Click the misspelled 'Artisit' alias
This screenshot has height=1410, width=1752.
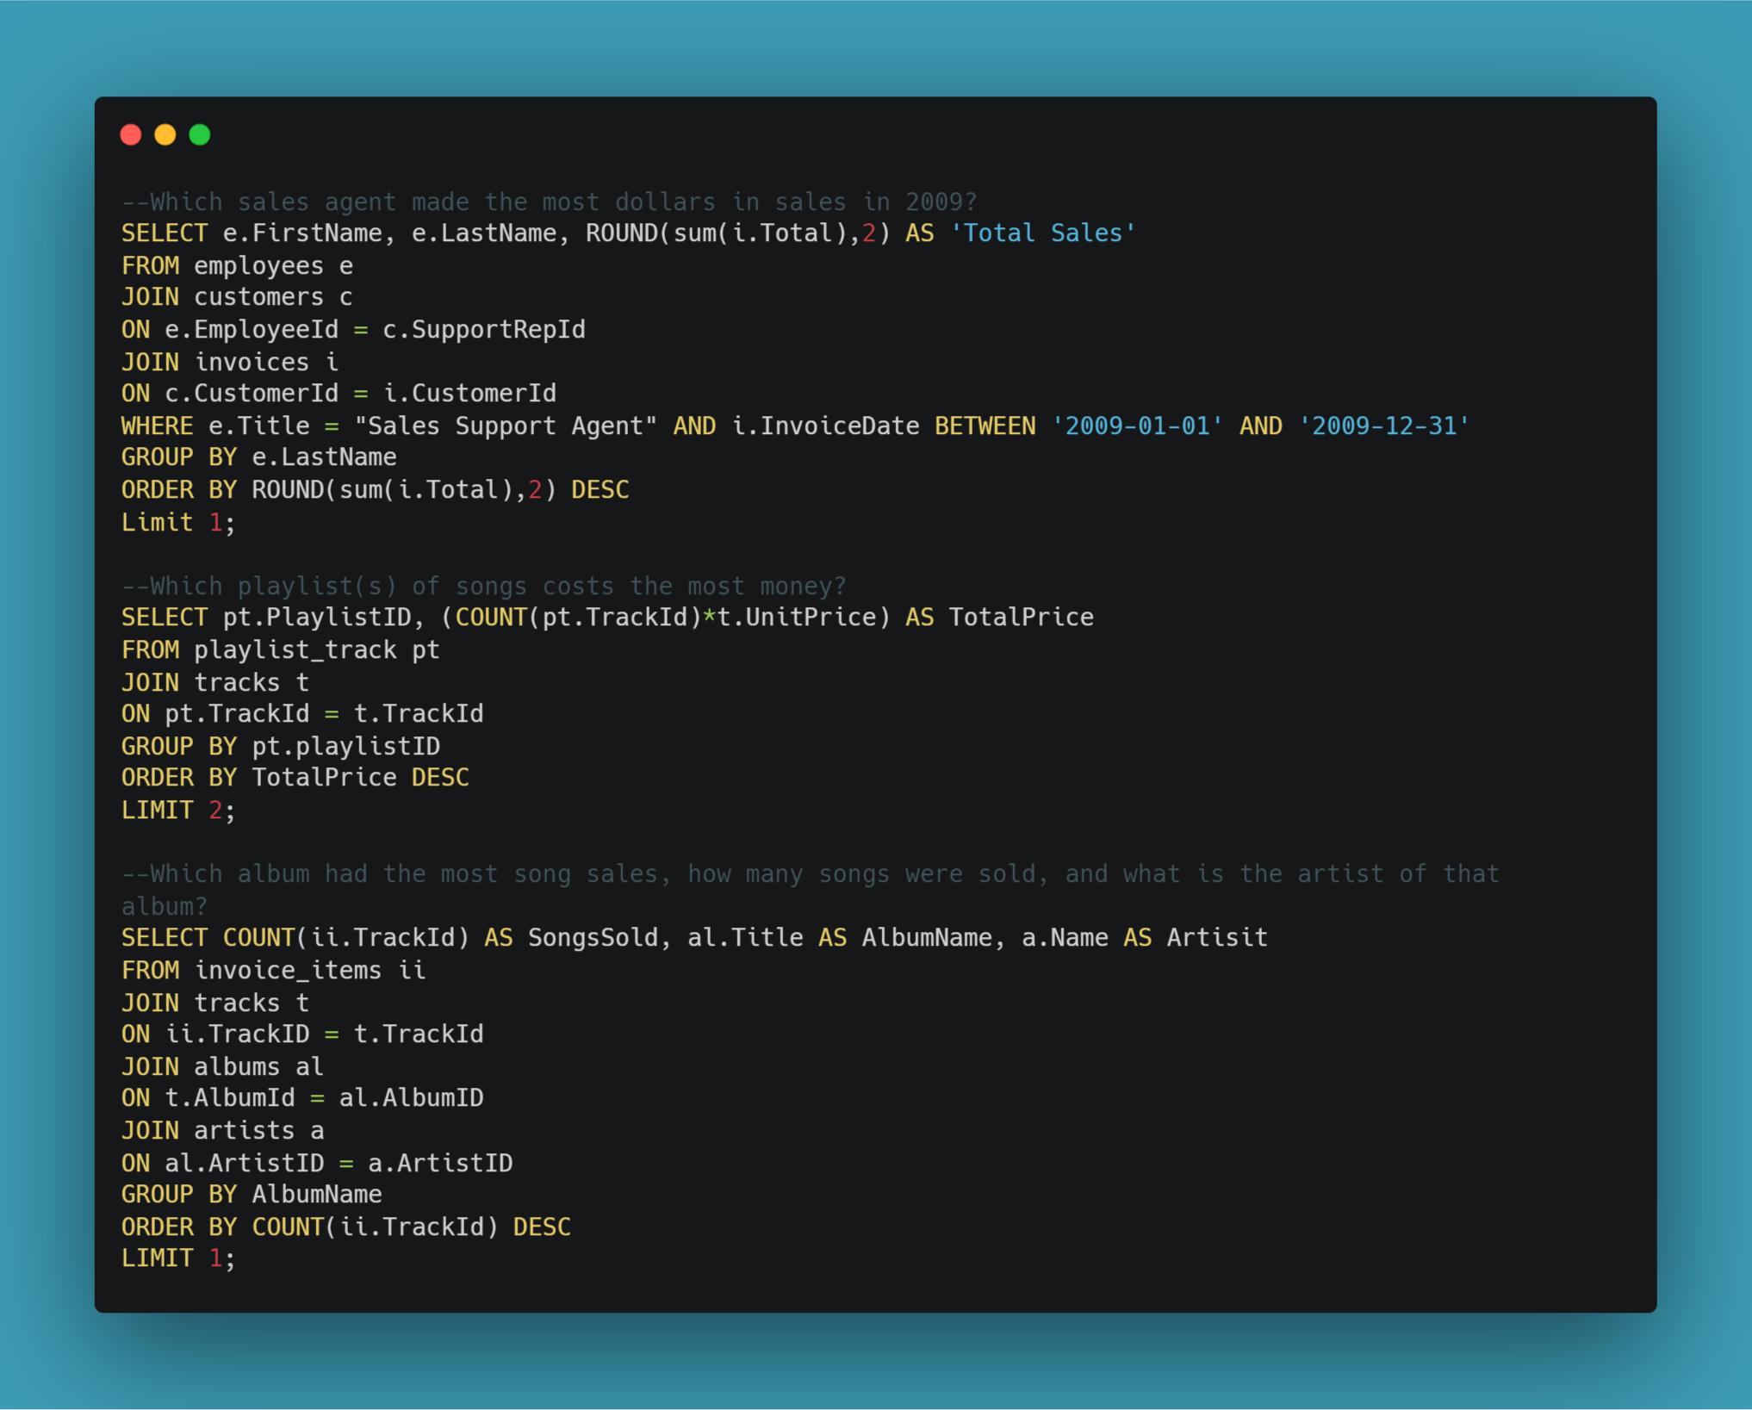[x=1216, y=937]
